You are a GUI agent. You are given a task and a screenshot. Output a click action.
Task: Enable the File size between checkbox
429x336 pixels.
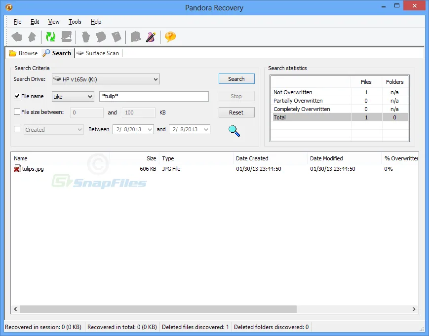[x=17, y=112]
